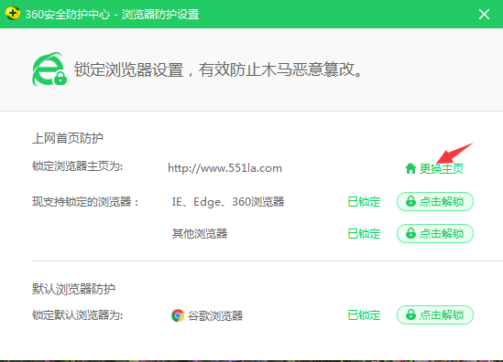Click the 锁定浏览器主页为 label
503x362 pixels.
coord(78,166)
